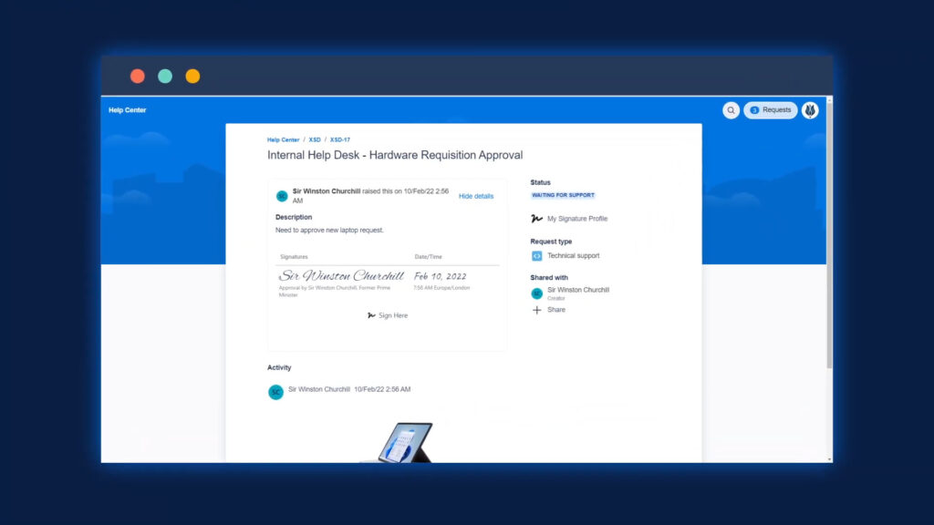
Task: Open the user profile avatar icon
Action: pos(810,110)
